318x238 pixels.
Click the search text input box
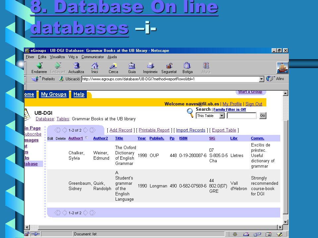(241, 116)
